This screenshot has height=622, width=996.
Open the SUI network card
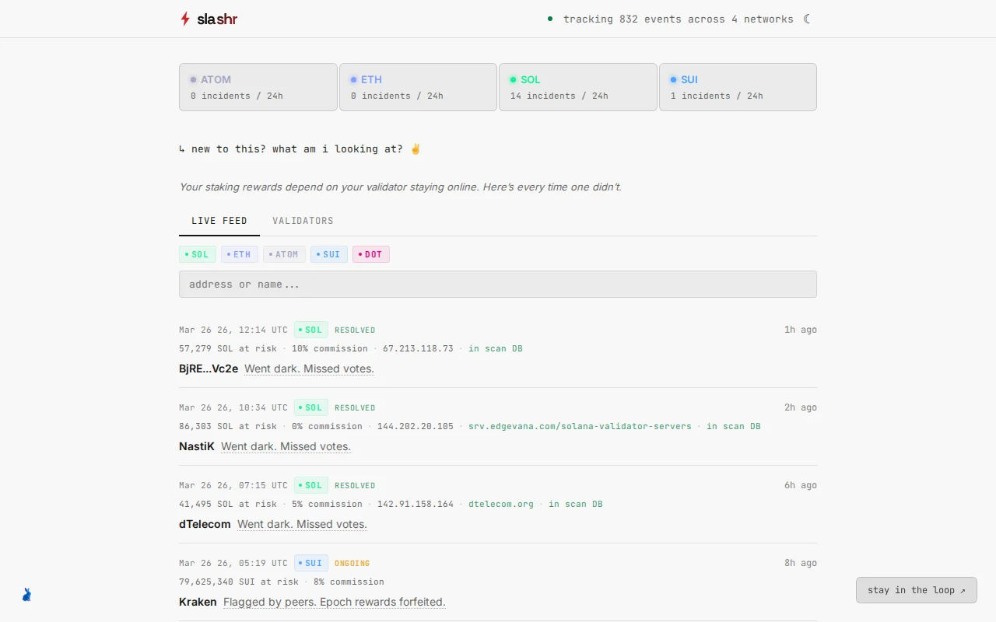click(x=738, y=87)
